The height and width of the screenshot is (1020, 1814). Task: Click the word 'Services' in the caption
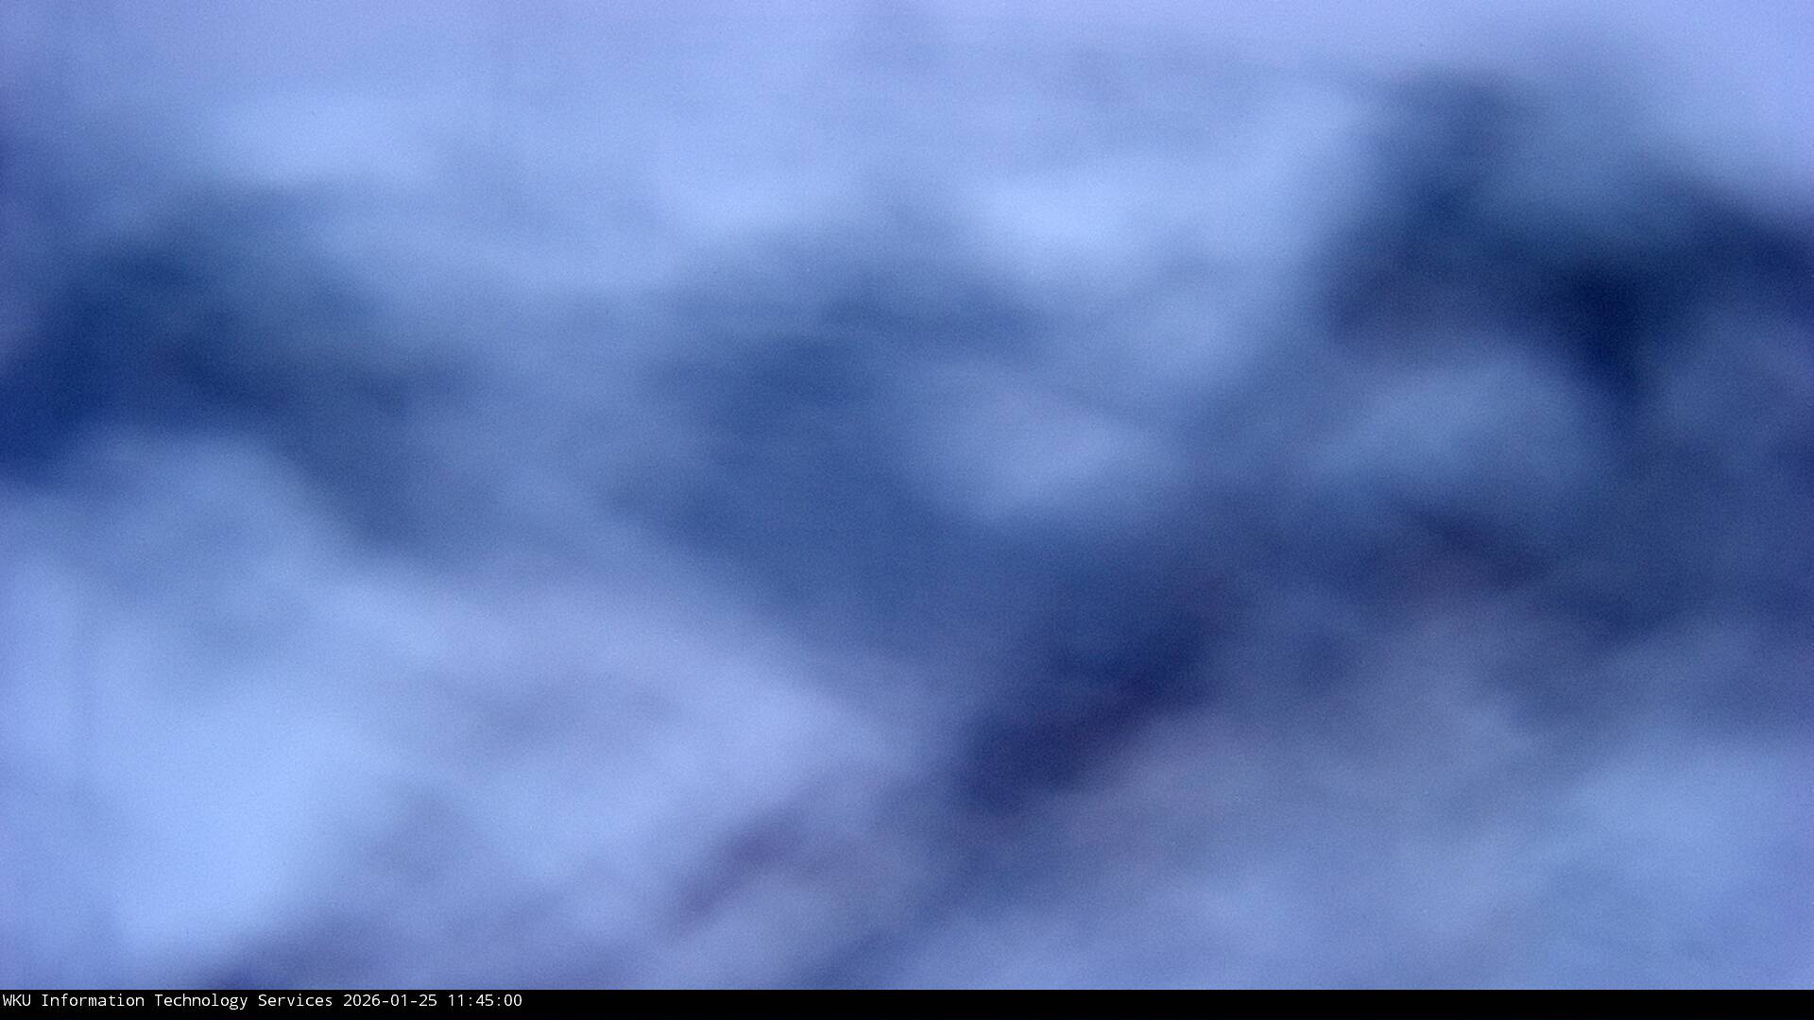pos(295,1001)
